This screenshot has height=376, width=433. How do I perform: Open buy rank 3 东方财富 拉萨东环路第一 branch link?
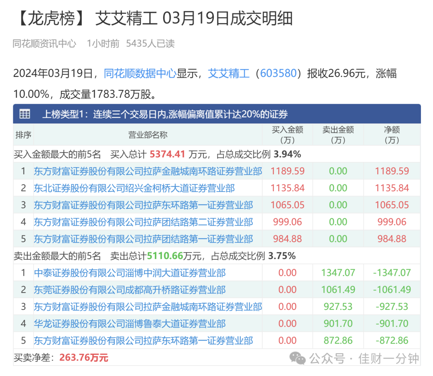coord(143,205)
